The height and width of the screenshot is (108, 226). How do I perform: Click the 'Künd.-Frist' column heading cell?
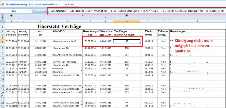(x=67, y=31)
